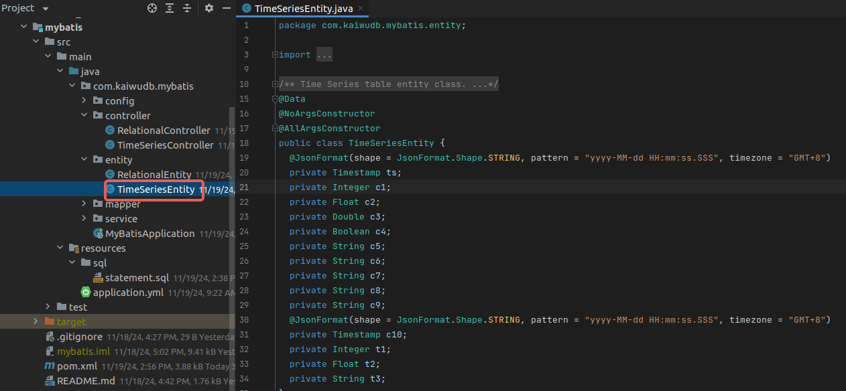Collapse the controller package folder

(84, 115)
